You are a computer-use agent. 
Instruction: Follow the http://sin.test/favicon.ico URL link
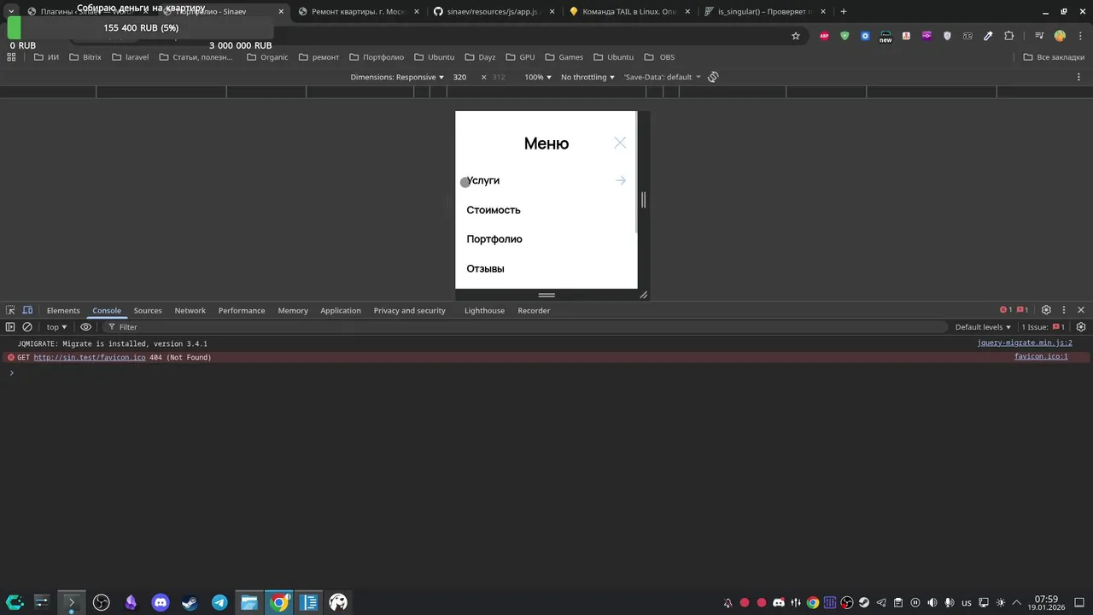click(x=90, y=358)
